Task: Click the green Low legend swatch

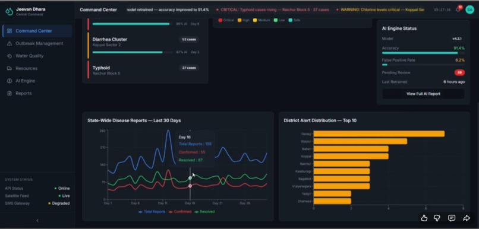Action: (x=276, y=20)
